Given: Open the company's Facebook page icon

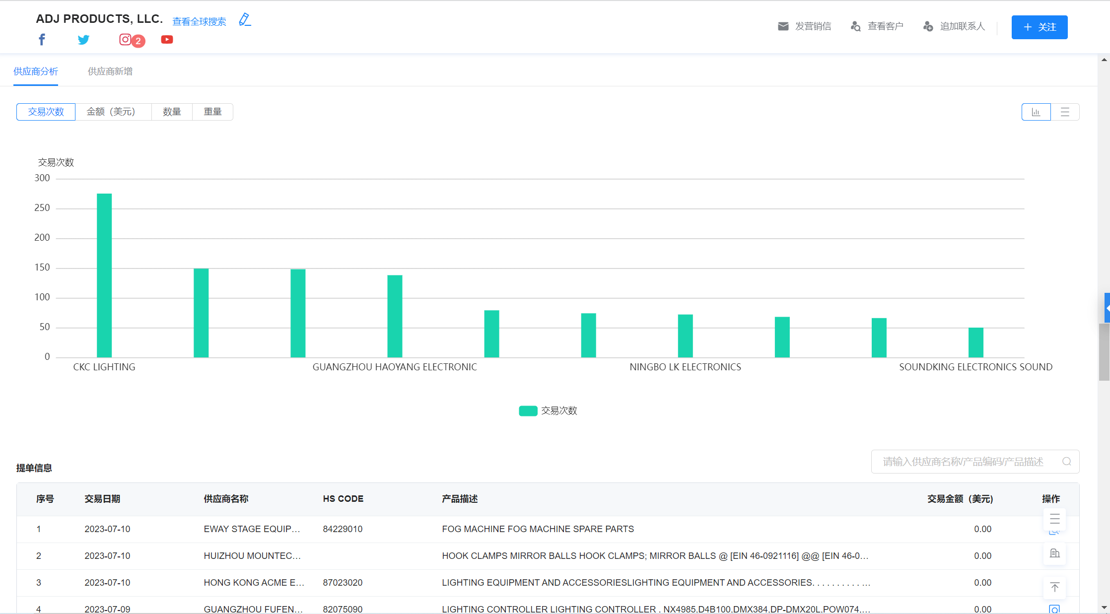Looking at the screenshot, I should (x=42, y=40).
